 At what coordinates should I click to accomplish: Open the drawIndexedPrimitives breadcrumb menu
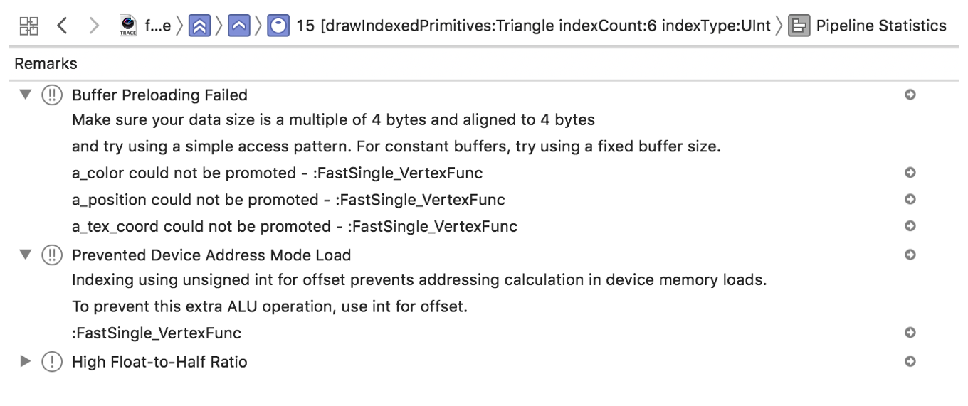(x=532, y=27)
